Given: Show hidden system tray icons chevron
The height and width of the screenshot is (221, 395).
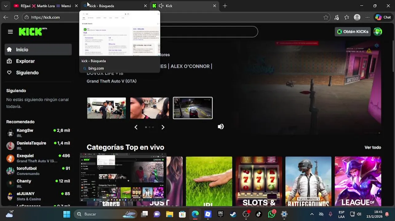Looking at the screenshot, I should coord(312,214).
